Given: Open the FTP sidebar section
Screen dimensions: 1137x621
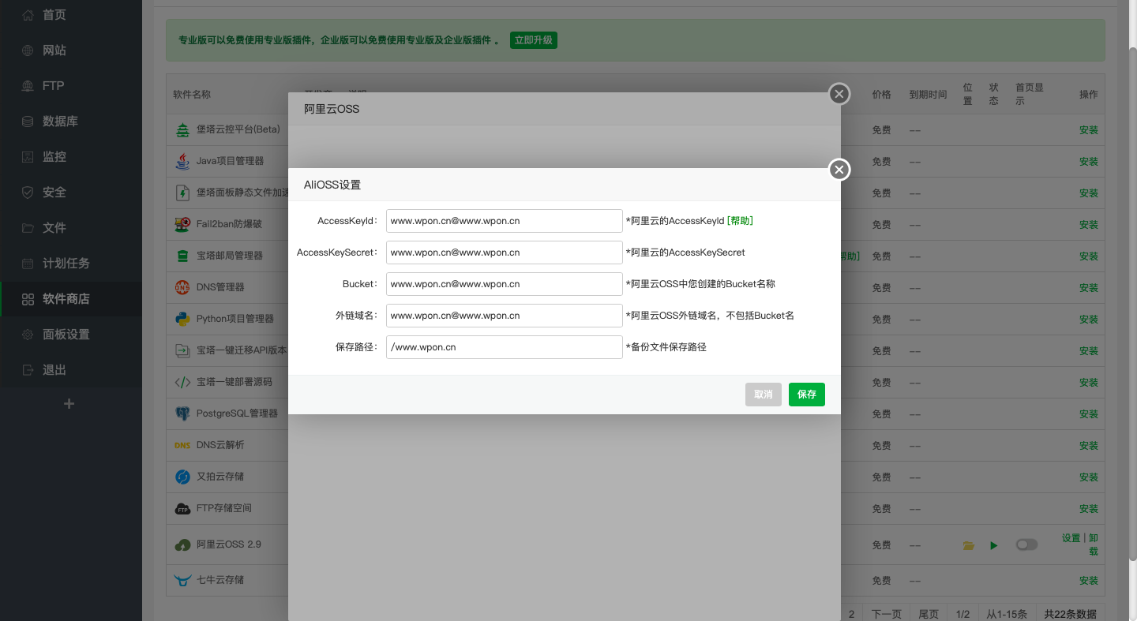Looking at the screenshot, I should 71,86.
